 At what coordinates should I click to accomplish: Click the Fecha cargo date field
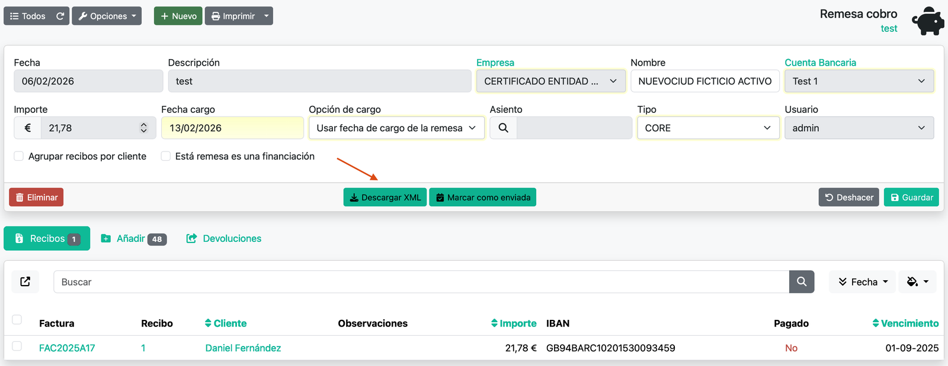tap(232, 128)
